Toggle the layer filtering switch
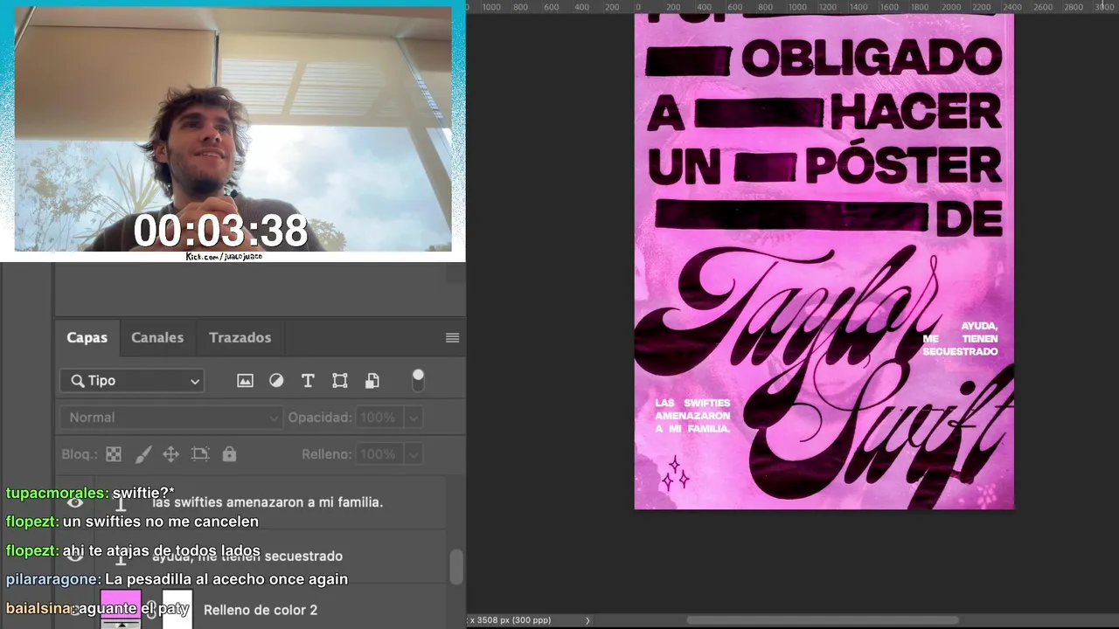1119x629 pixels. click(x=418, y=380)
